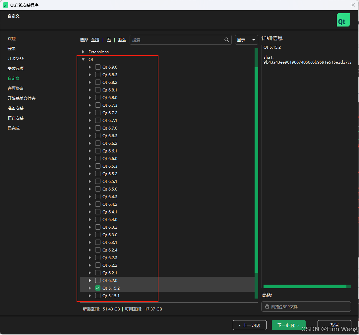Viewport: 359px width, 335px height.
Task: Click the 取消 cancel button
Action: (x=334, y=325)
